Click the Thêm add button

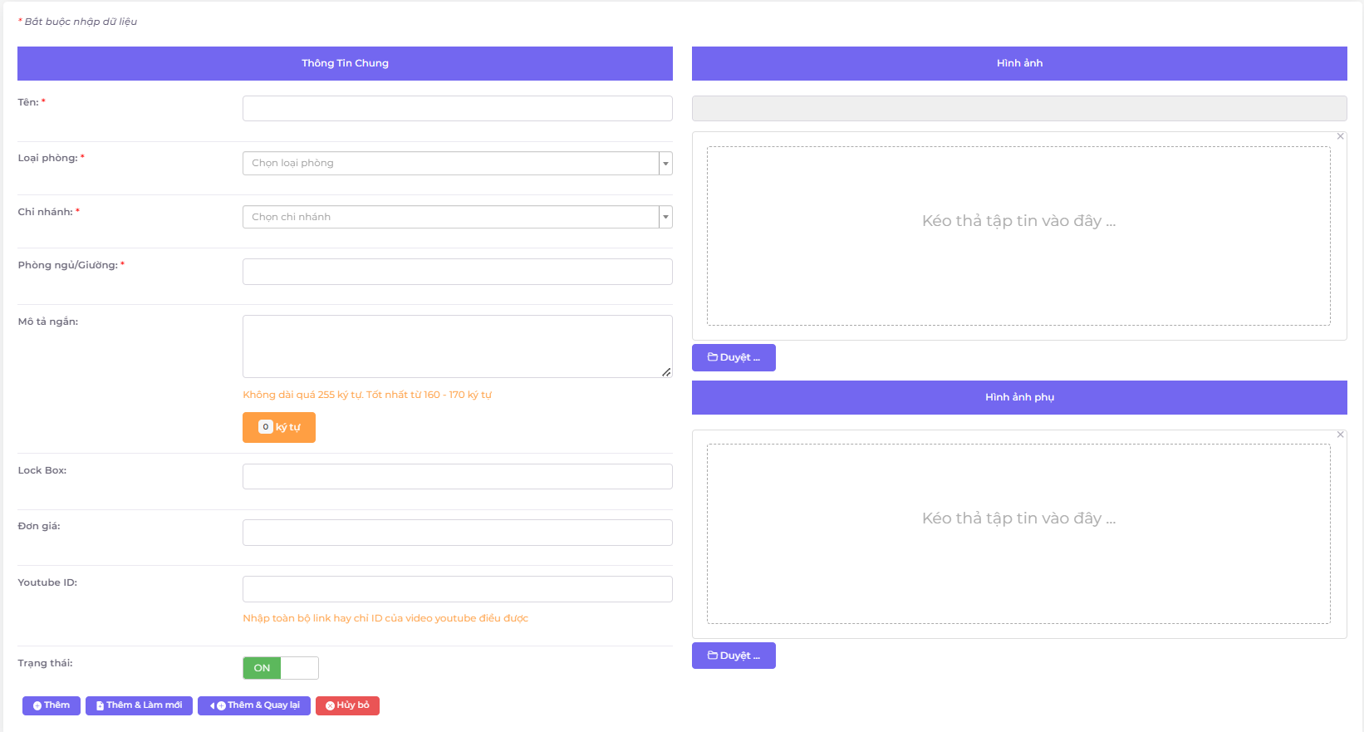tap(52, 705)
